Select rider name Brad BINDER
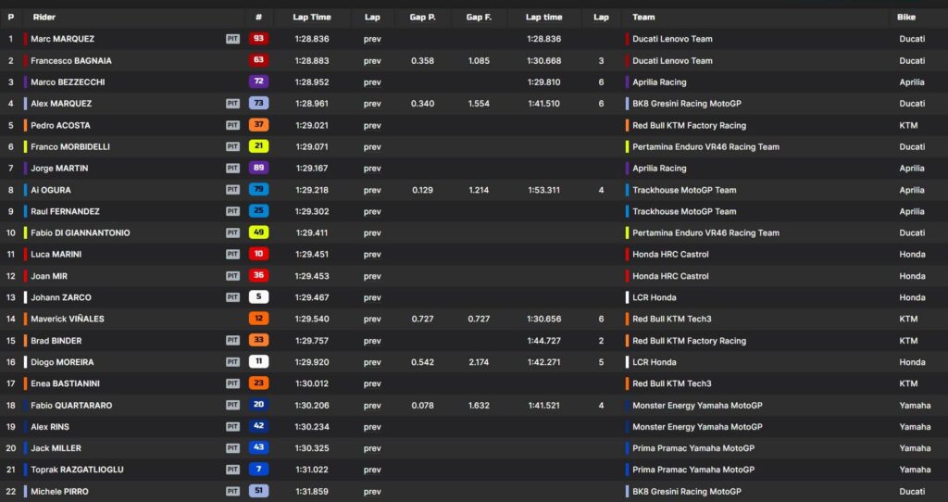The width and height of the screenshot is (948, 502). tap(56, 341)
